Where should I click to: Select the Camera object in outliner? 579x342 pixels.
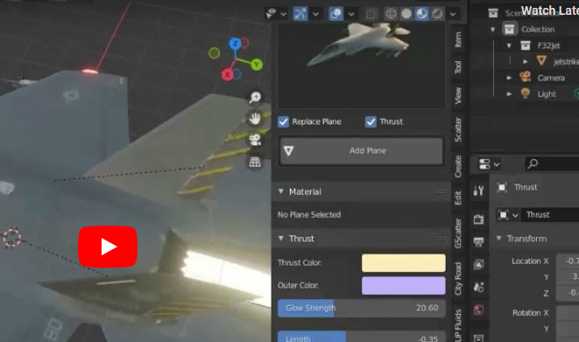[551, 78]
